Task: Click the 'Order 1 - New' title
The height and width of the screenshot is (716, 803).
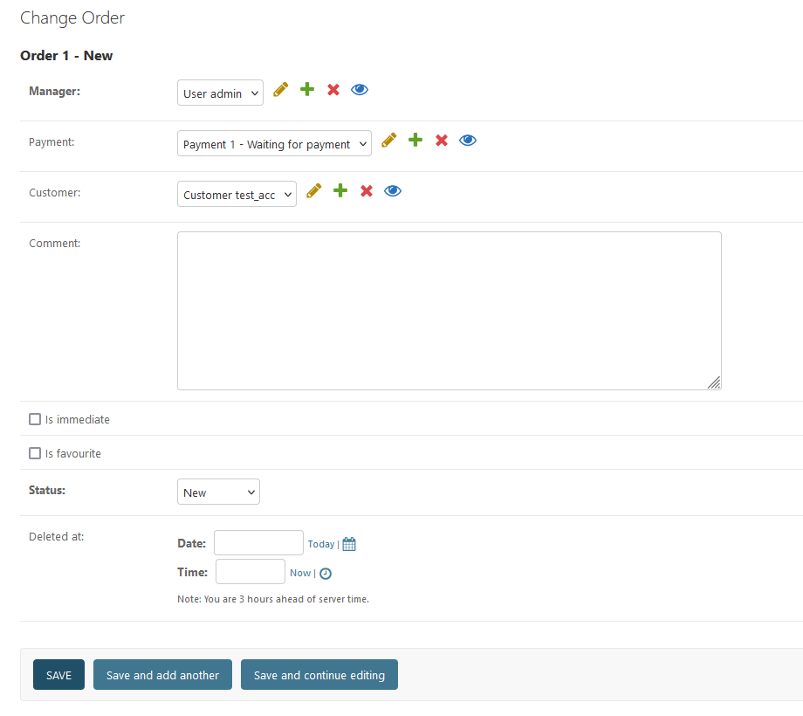Action: pyautogui.click(x=66, y=55)
